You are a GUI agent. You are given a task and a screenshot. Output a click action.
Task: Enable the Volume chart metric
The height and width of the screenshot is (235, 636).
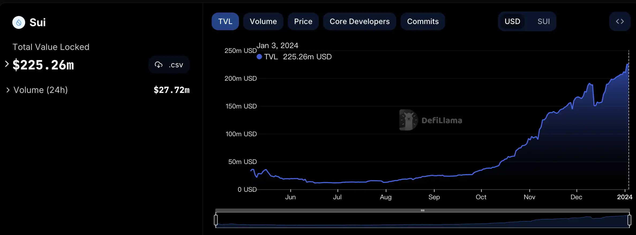point(263,21)
